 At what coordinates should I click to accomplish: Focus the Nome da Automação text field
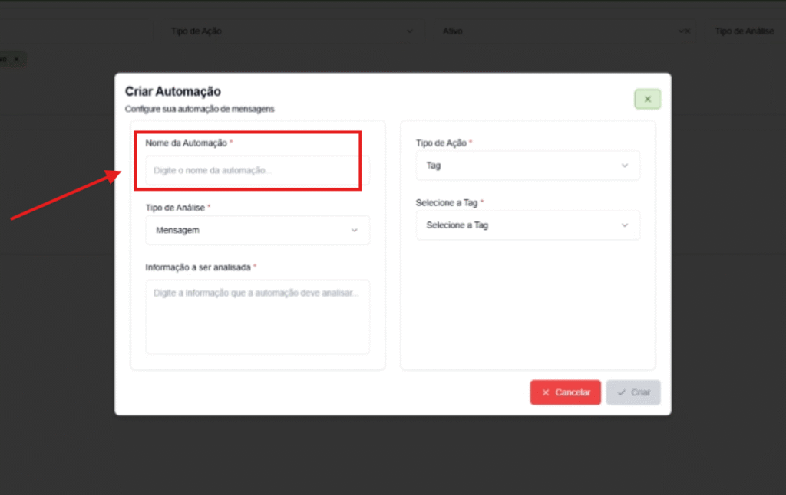pyautogui.click(x=257, y=170)
